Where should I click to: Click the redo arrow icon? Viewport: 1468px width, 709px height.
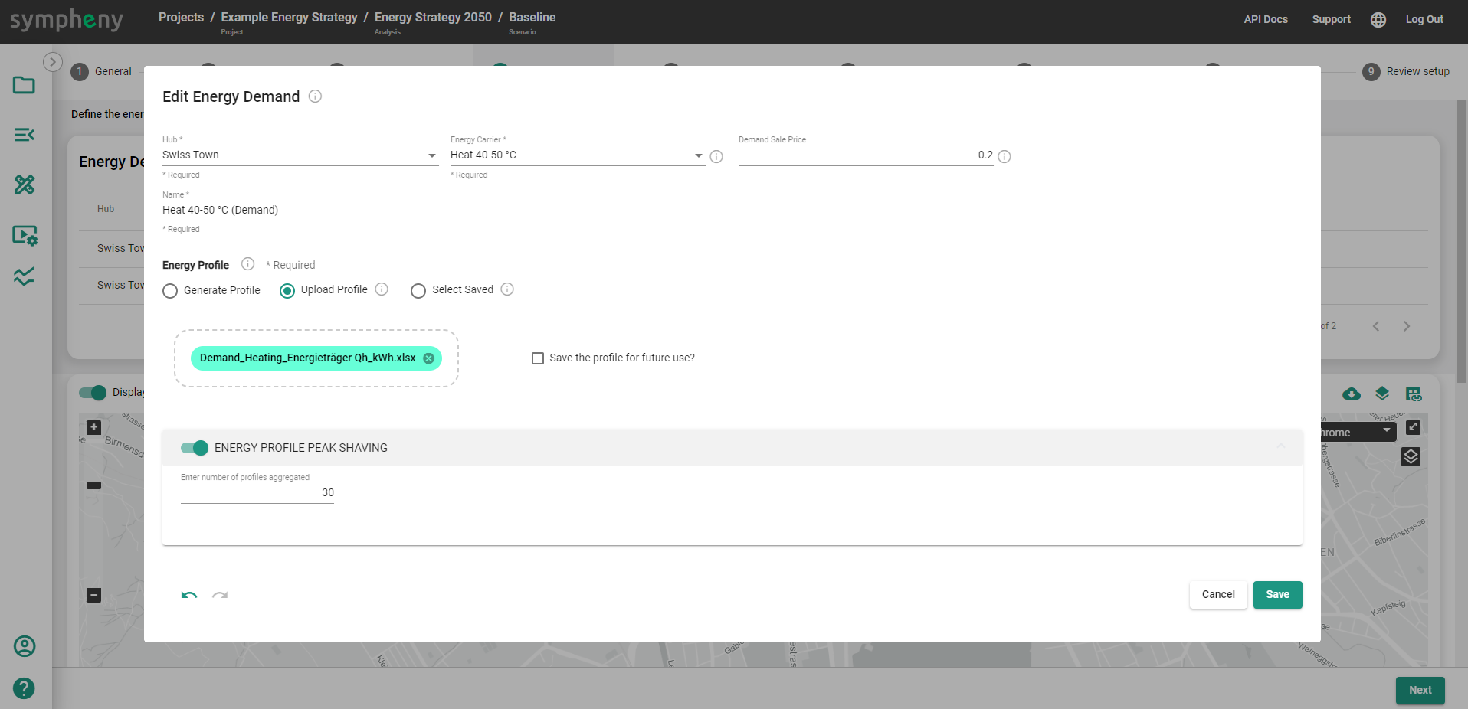tap(220, 595)
